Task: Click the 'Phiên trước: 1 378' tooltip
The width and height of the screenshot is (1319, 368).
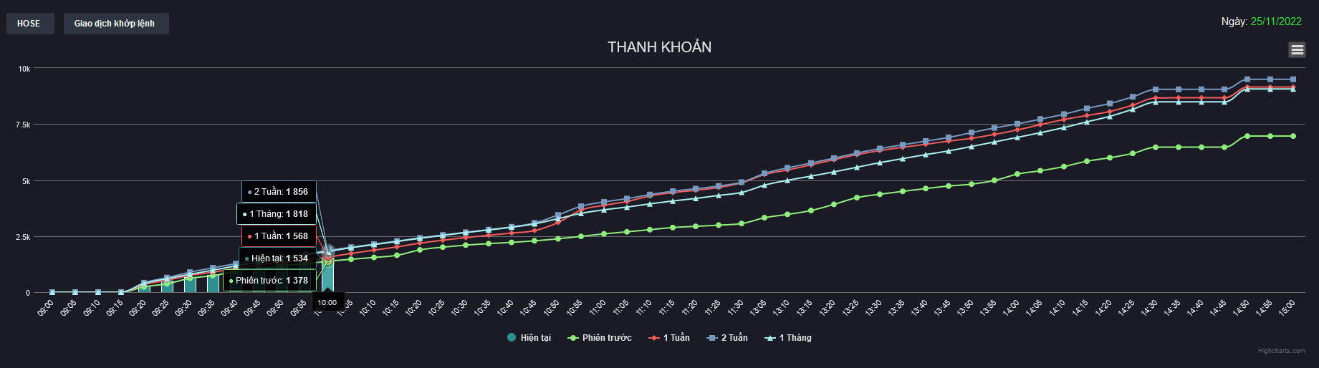Action: tap(269, 281)
